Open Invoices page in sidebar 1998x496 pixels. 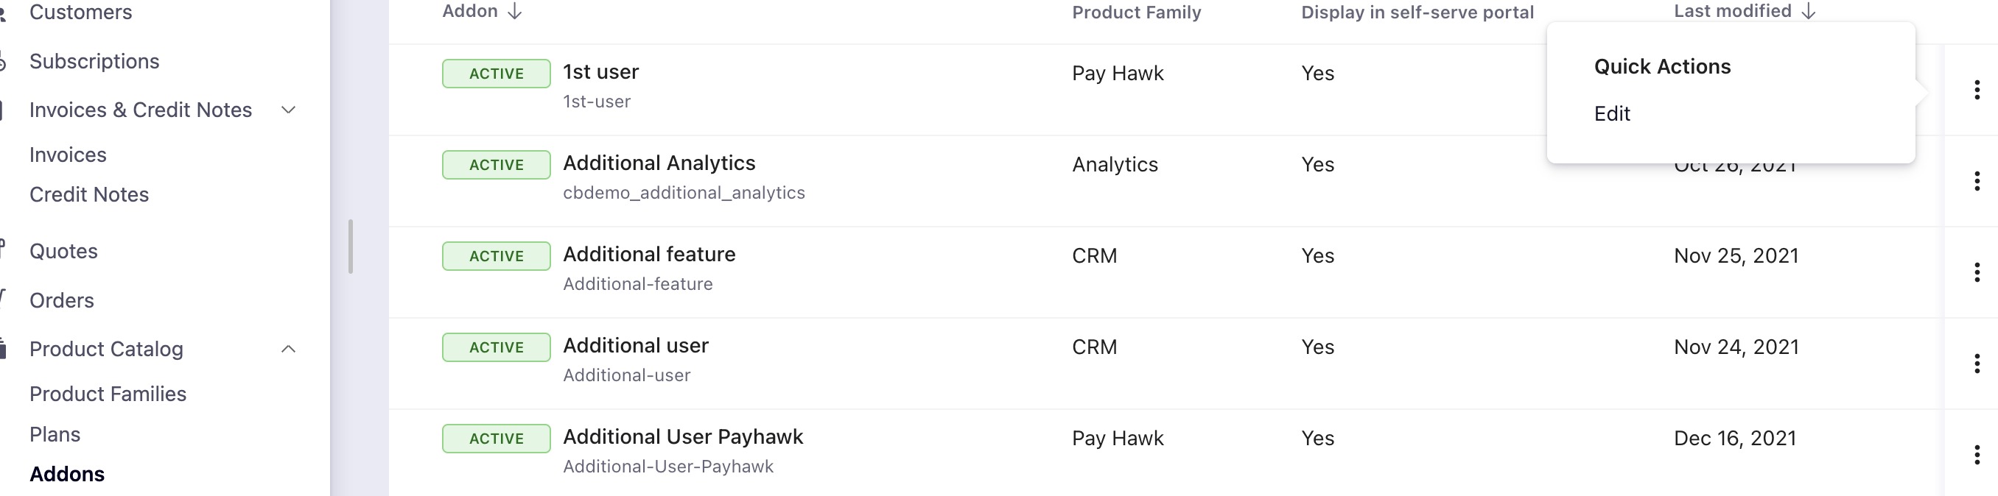click(x=69, y=155)
